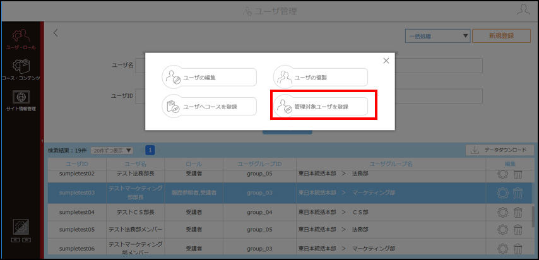Click the right arrow below the sidebar gear
Screen dimensions: 539x260
(27, 240)
